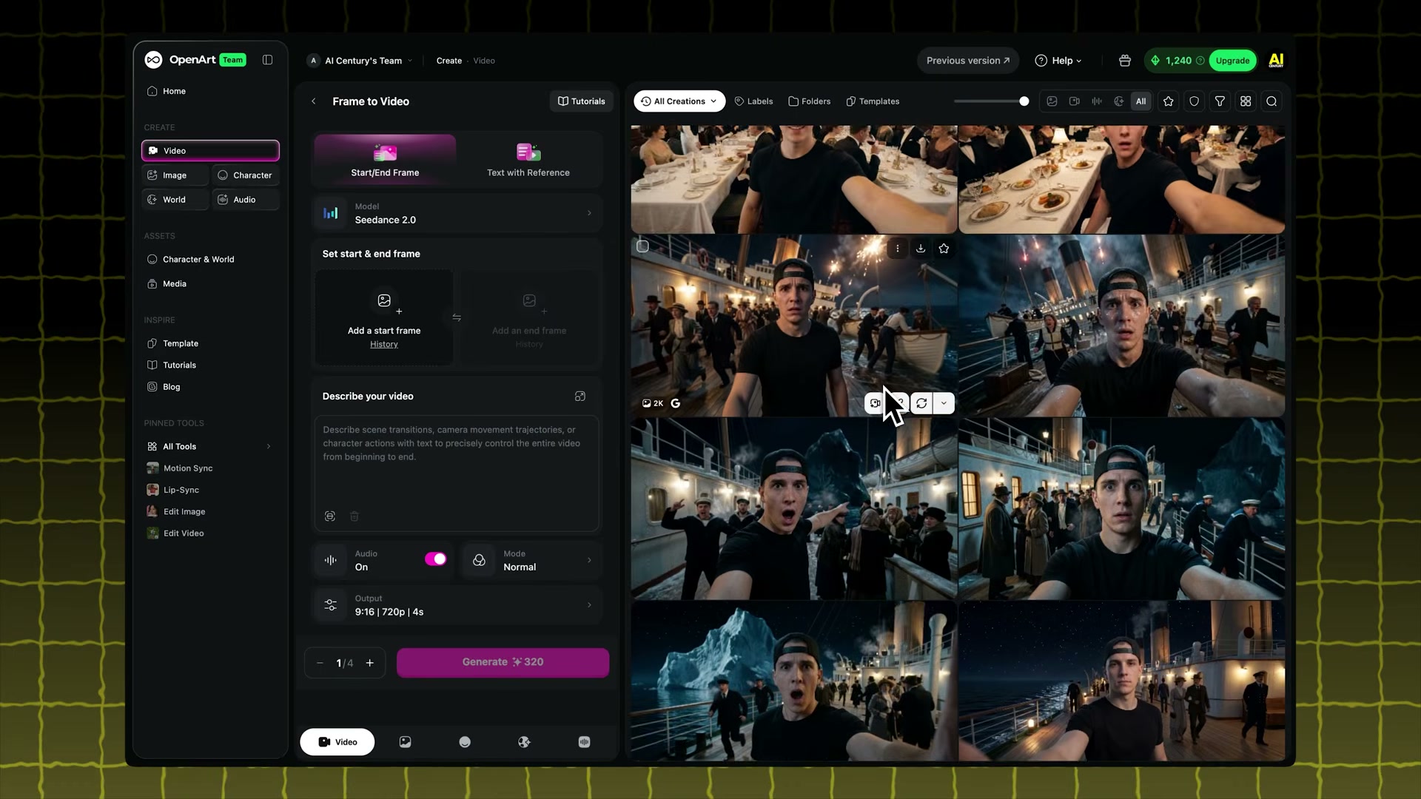Switch to audio mode in bottom bar
Image resolution: width=1421 pixels, height=799 pixels.
pos(584,742)
